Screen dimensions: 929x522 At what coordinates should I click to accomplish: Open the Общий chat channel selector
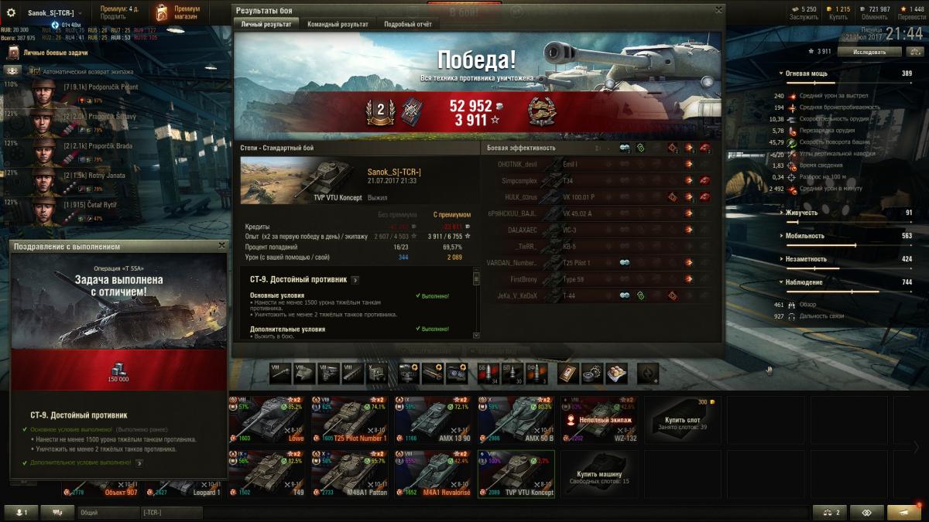[108, 513]
